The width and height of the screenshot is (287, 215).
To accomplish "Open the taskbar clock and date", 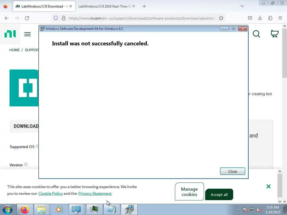I will pos(273,210).
